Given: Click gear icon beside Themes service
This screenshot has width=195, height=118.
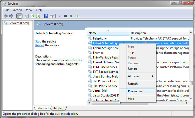Looking at the screenshot, I should coord(90,52).
